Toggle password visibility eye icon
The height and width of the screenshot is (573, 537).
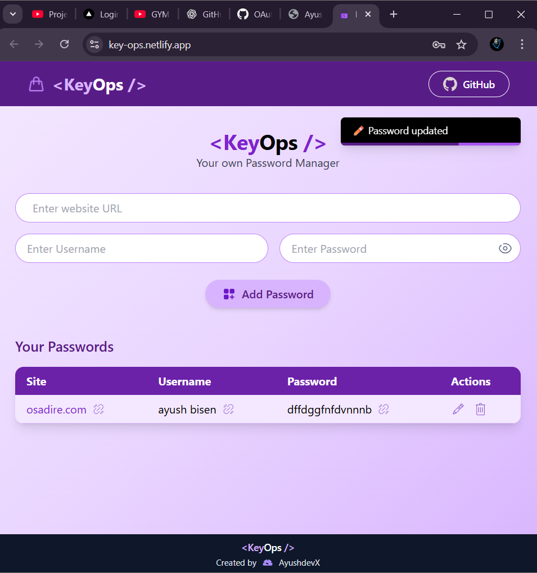(x=504, y=248)
